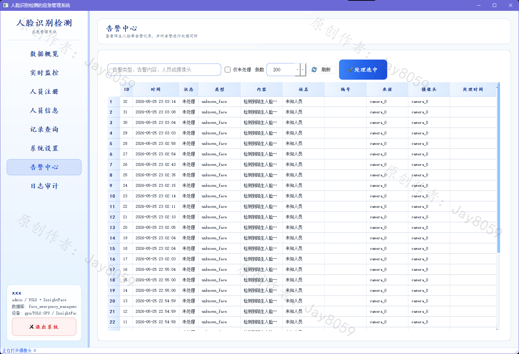
Task: Go to 实时监控 page
Action: (44, 73)
